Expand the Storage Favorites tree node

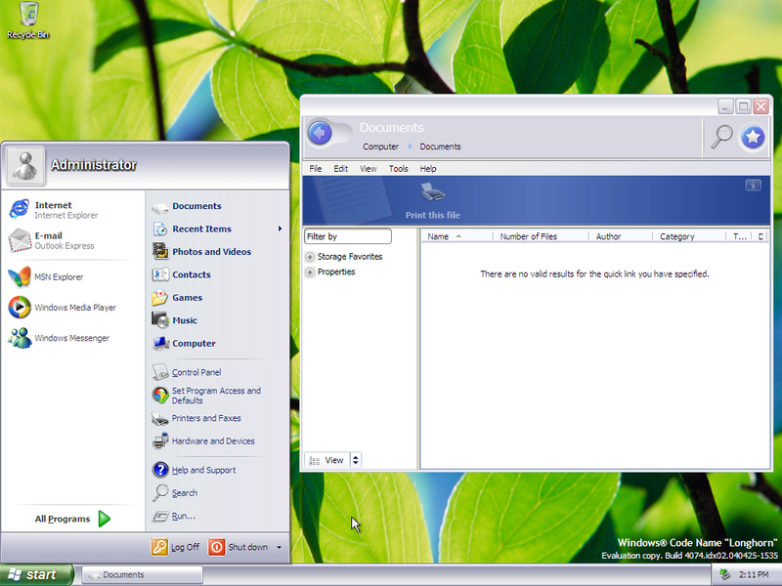click(x=311, y=257)
